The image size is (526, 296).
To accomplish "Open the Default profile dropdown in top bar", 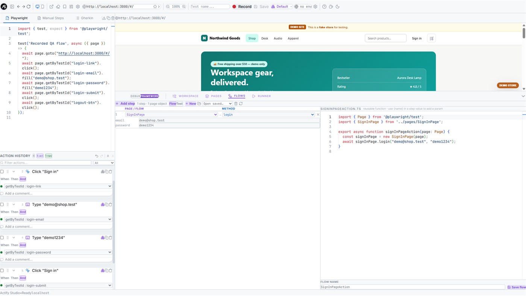I will pyautogui.click(x=282, y=7).
